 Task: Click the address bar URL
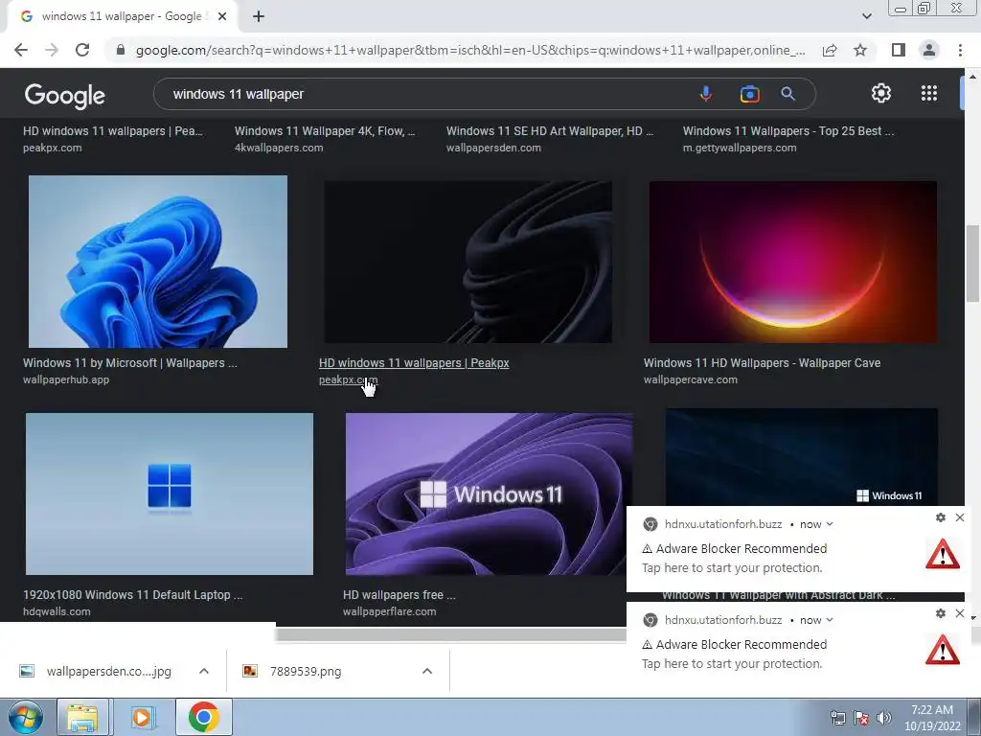[470, 50]
